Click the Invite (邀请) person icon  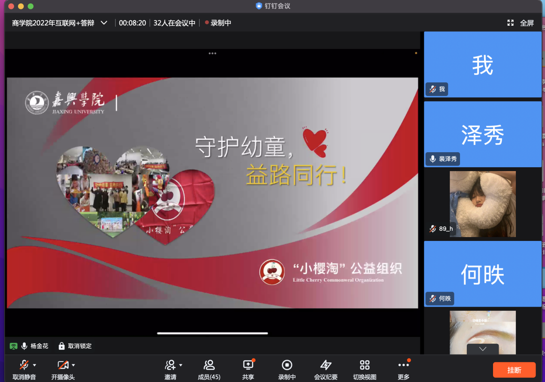pos(170,365)
